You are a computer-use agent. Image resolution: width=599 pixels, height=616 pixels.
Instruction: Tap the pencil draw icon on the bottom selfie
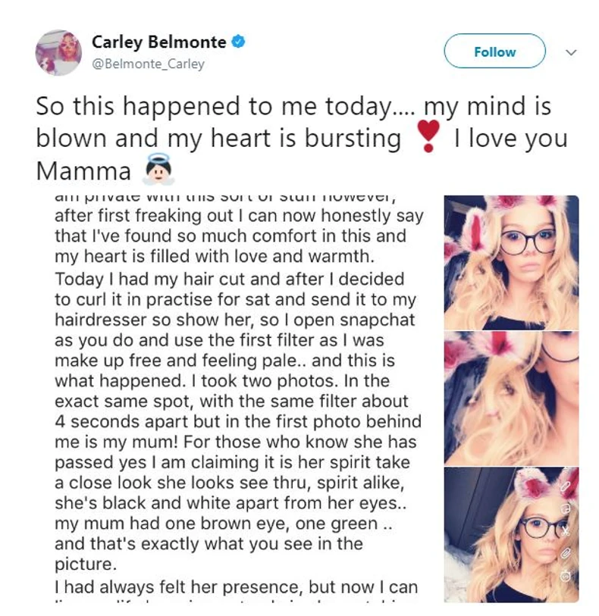tap(566, 486)
